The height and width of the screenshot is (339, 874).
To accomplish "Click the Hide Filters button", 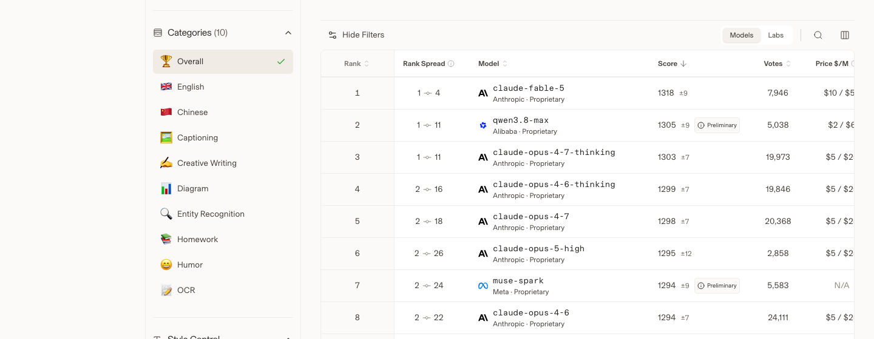I will pos(356,35).
